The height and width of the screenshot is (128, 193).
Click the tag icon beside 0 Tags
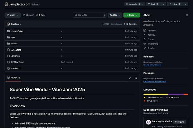tap(37, 15)
